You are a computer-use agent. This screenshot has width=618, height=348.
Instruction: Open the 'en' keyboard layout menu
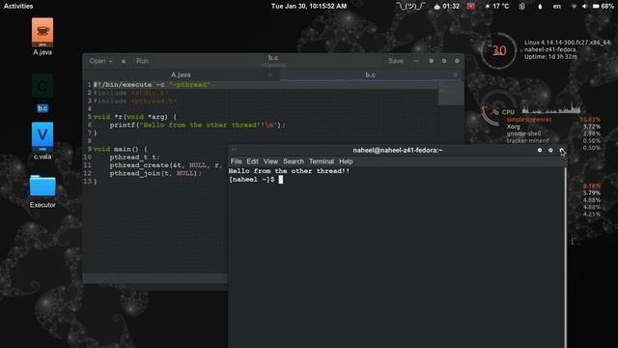point(556,6)
